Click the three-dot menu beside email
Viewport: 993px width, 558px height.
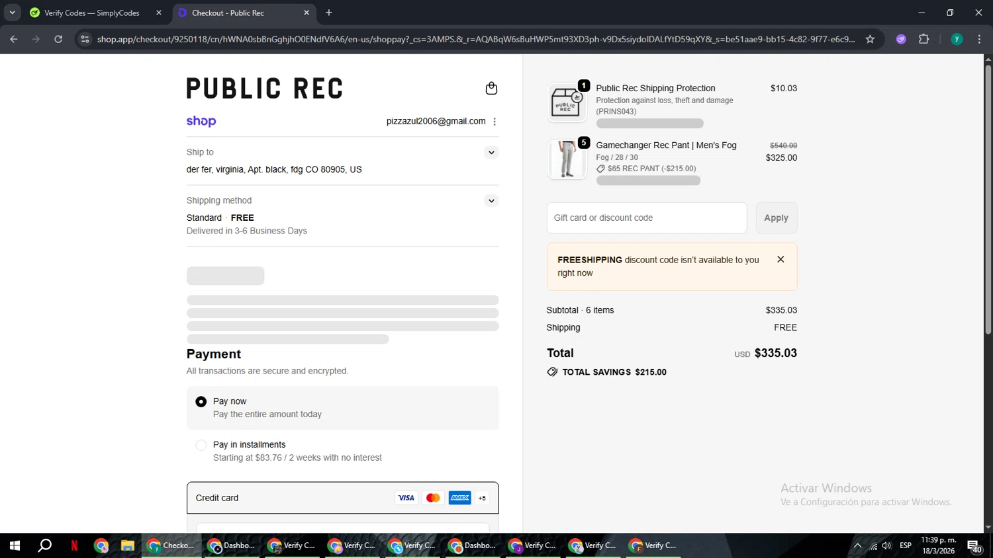(x=495, y=122)
